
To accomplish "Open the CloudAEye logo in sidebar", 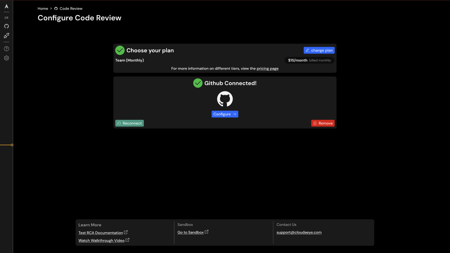I will click(6, 7).
